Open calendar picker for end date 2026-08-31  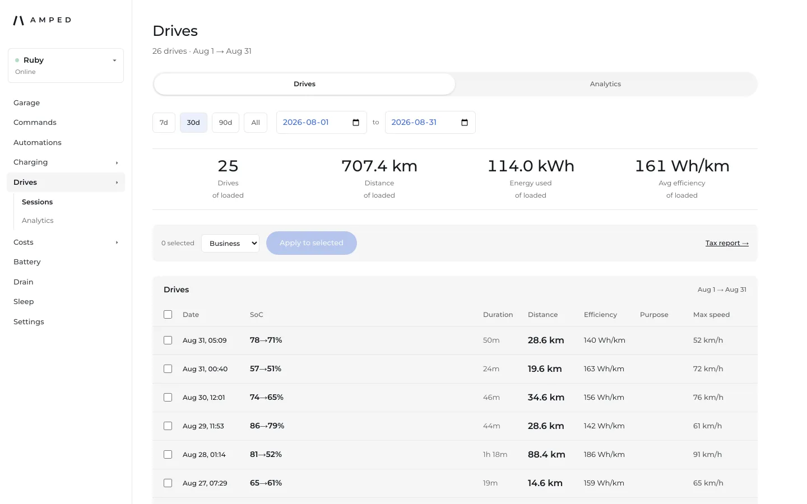click(x=465, y=123)
